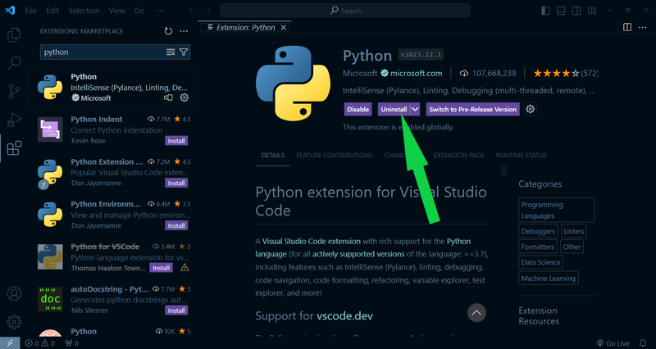
Task: Open Extensions view more actions menu
Action: click(x=184, y=31)
